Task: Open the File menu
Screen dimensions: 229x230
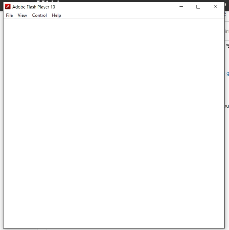Action: (x=9, y=15)
